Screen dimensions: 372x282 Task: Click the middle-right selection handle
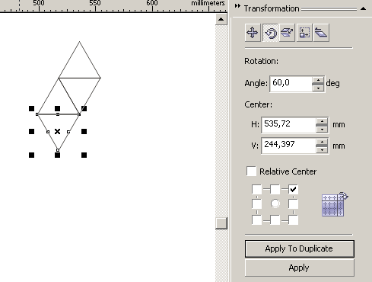pyautogui.click(x=84, y=131)
